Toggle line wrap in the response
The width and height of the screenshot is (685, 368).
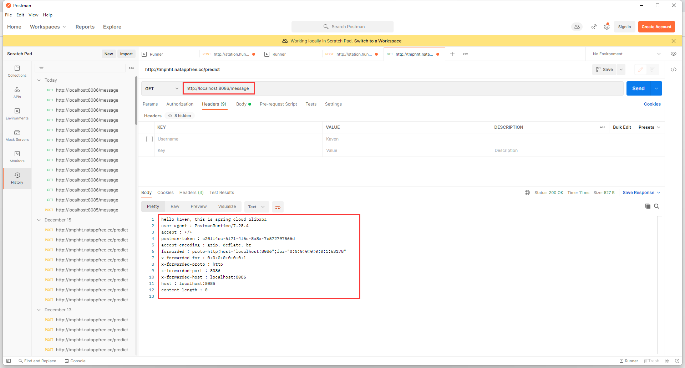coord(278,207)
